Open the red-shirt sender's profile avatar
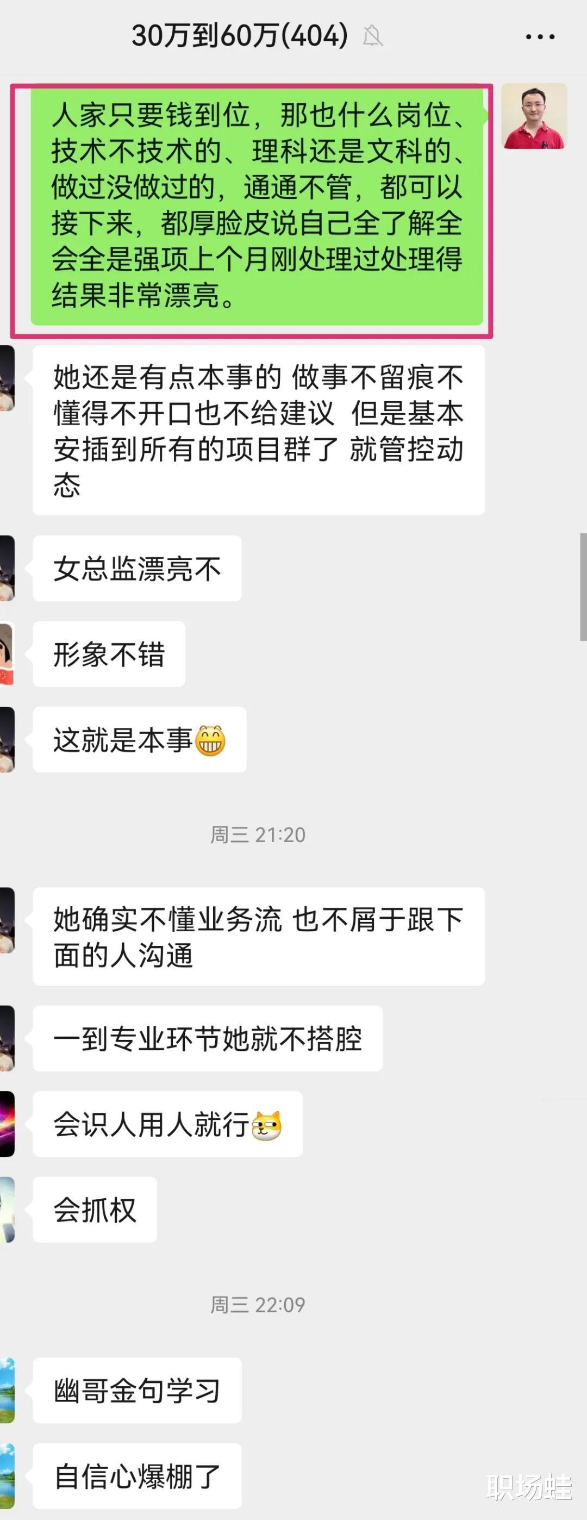The image size is (587, 1520). tap(534, 116)
